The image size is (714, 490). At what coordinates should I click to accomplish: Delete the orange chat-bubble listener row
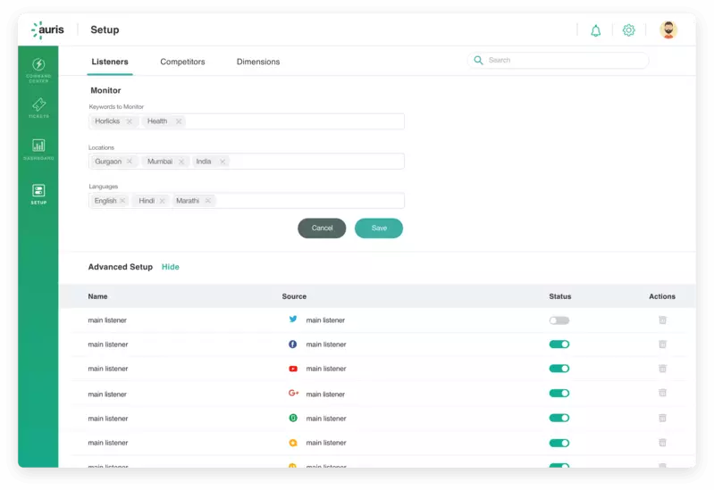coord(662,442)
